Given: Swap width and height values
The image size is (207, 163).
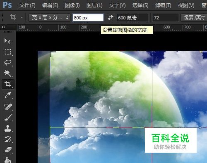Looking at the screenshot, I should pos(111,18).
